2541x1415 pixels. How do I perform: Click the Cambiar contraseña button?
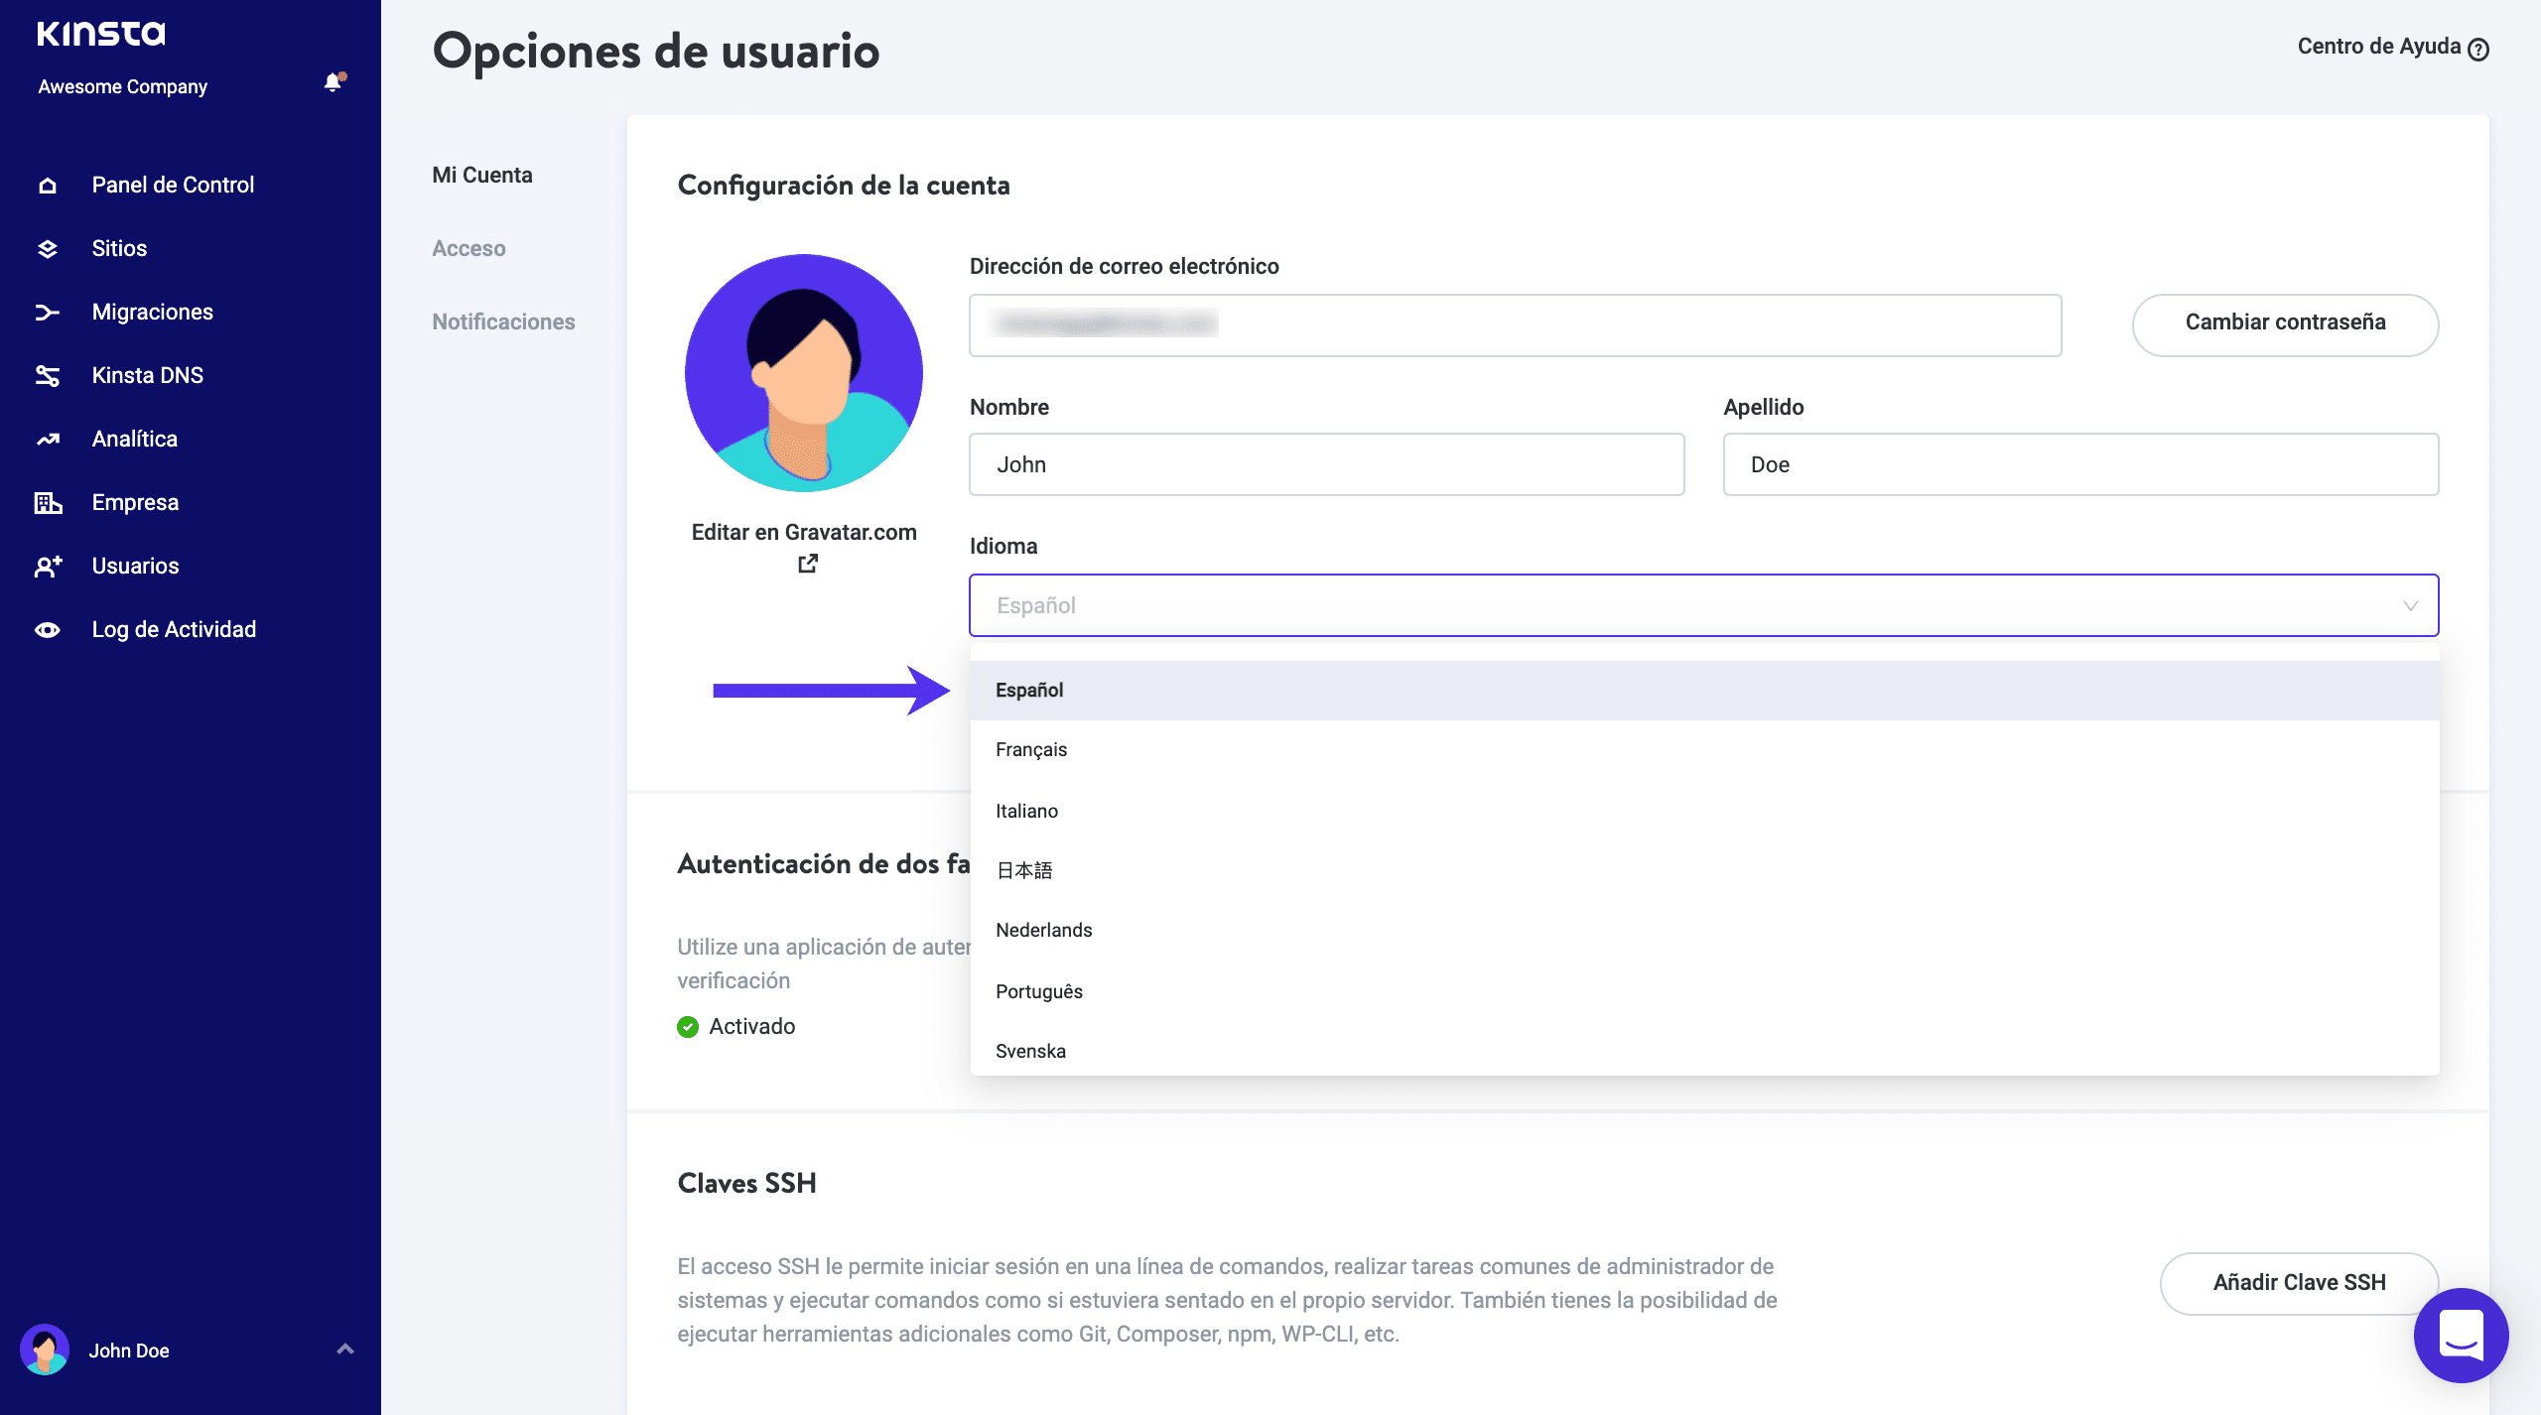pyautogui.click(x=2284, y=324)
